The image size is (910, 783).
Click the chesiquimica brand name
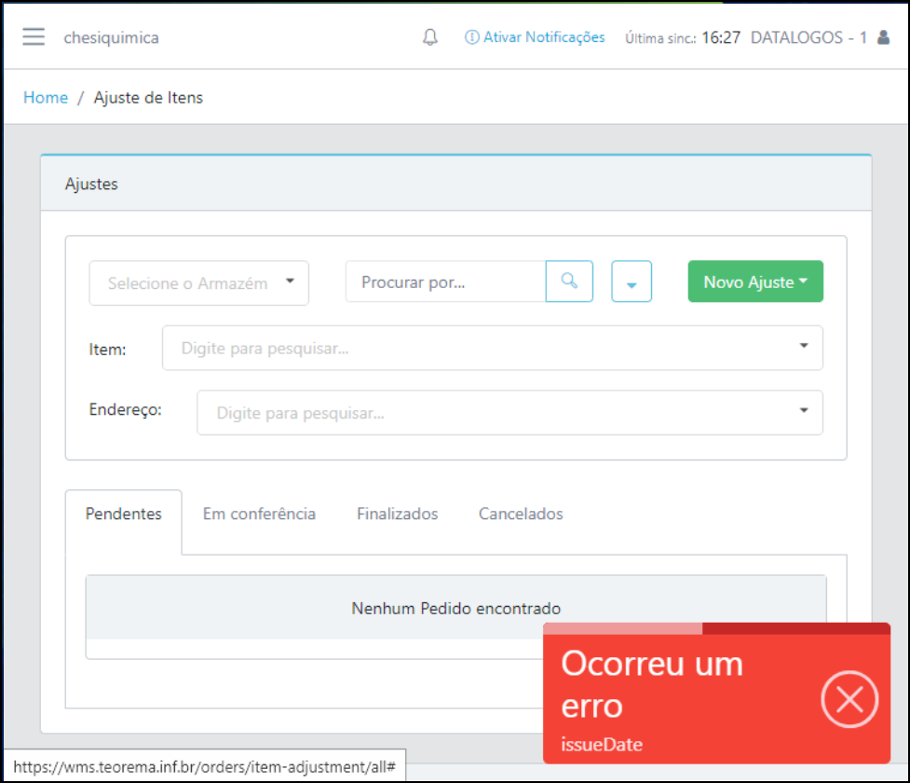coord(112,38)
